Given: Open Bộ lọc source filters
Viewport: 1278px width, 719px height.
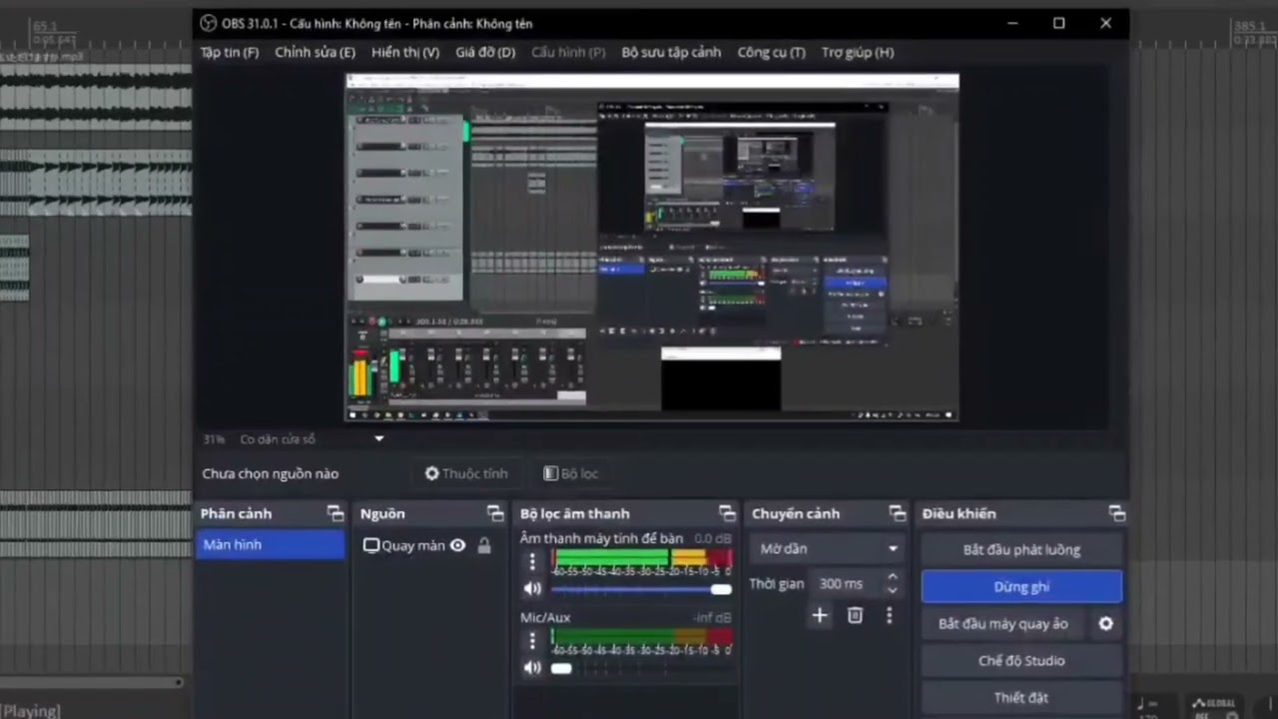Looking at the screenshot, I should (571, 473).
